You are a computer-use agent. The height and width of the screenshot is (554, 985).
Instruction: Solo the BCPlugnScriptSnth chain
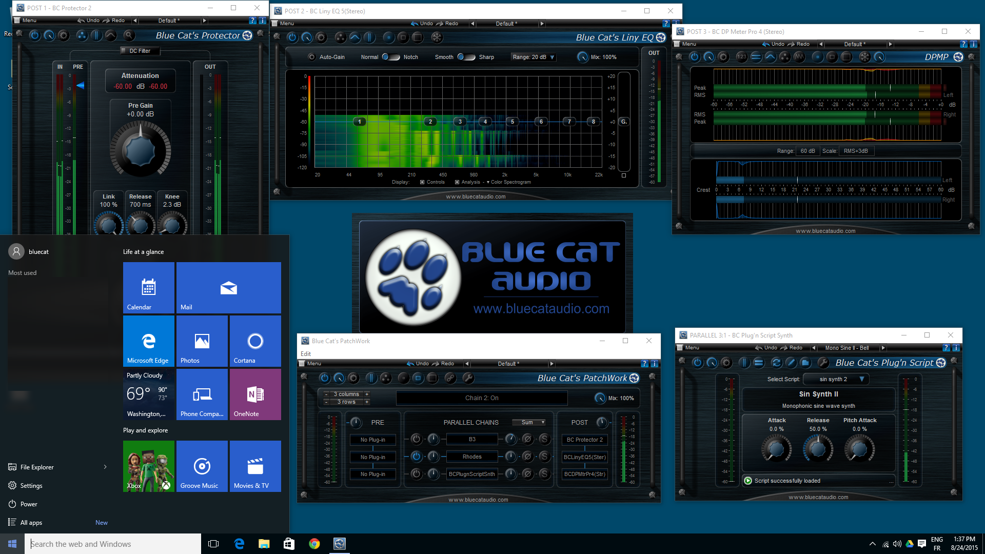pyautogui.click(x=544, y=474)
